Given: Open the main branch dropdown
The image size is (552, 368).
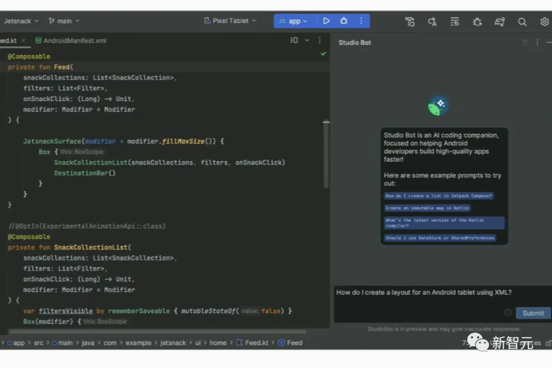Looking at the screenshot, I should coord(64,21).
